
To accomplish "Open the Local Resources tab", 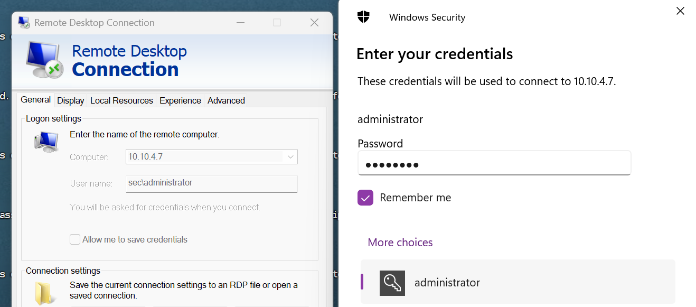I will (121, 100).
